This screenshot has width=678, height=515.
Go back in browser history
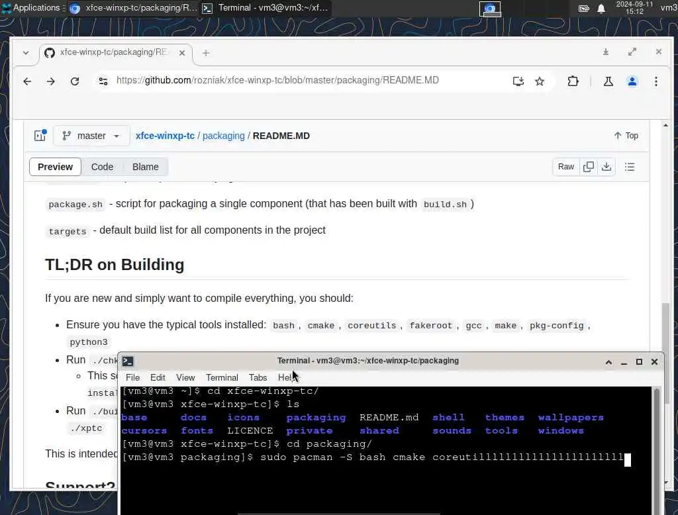tap(27, 81)
